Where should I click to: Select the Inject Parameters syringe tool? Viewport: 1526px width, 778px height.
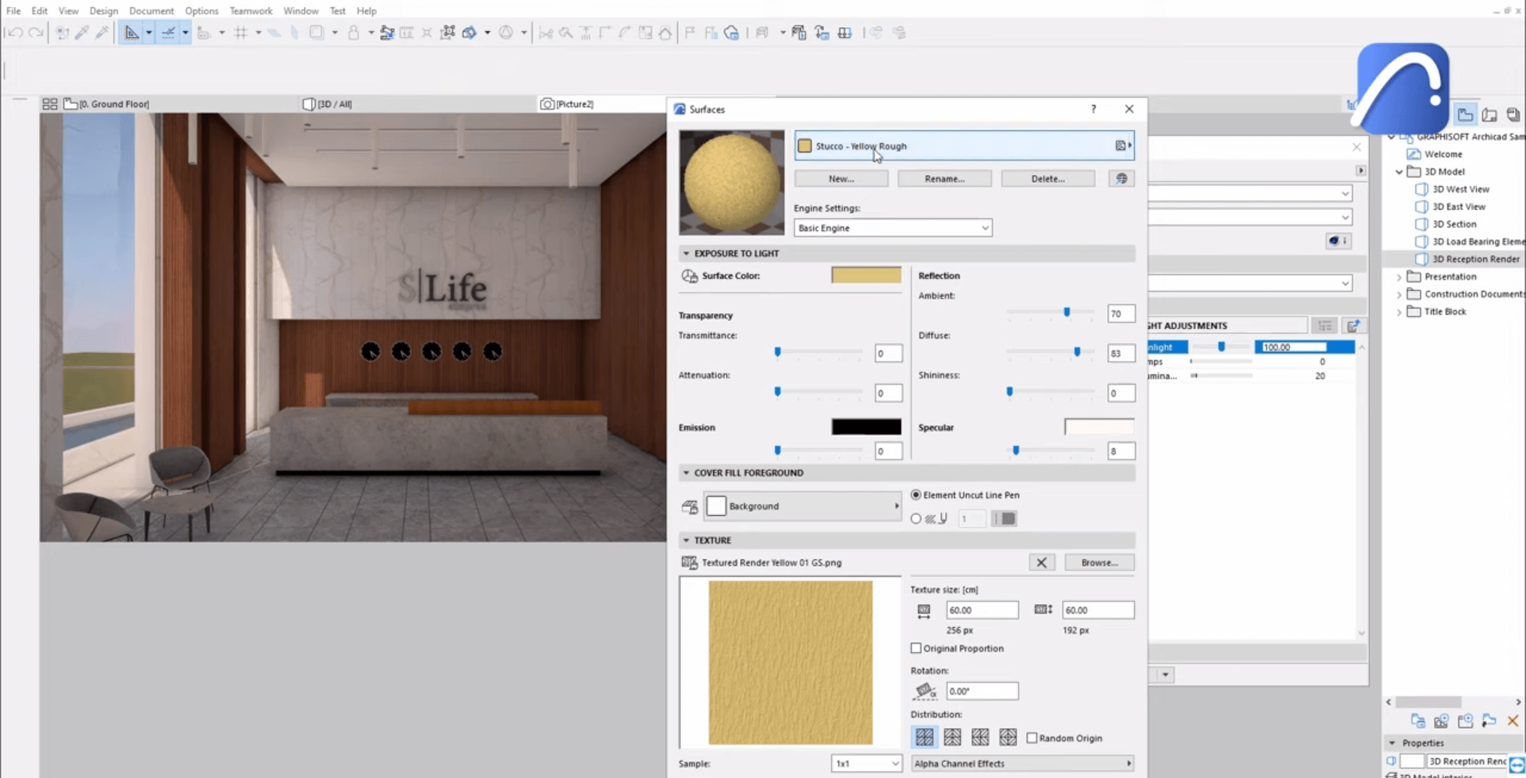pyautogui.click(x=102, y=32)
